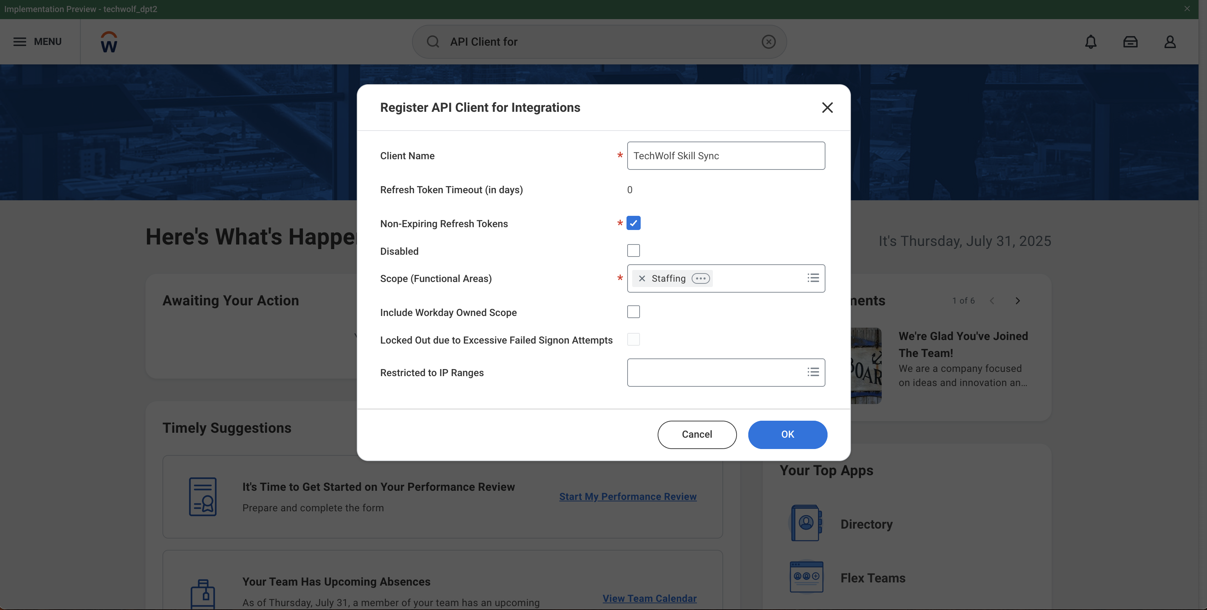Open the Restricted to IP Ranges prompt icon
The width and height of the screenshot is (1207, 610).
coord(813,372)
